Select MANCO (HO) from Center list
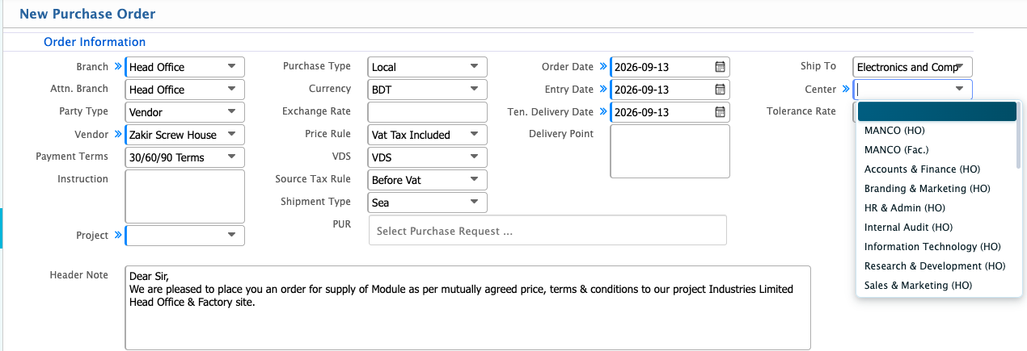 (x=936, y=130)
